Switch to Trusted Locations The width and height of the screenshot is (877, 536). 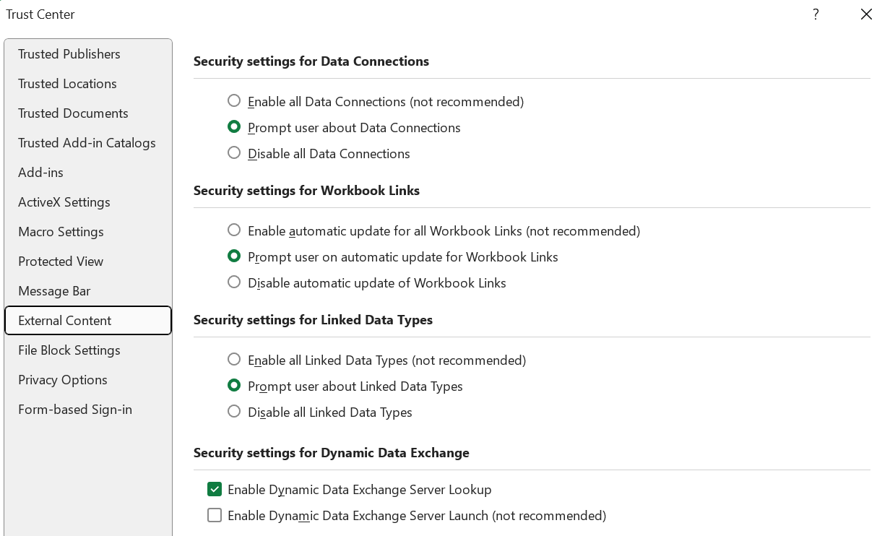coord(67,84)
